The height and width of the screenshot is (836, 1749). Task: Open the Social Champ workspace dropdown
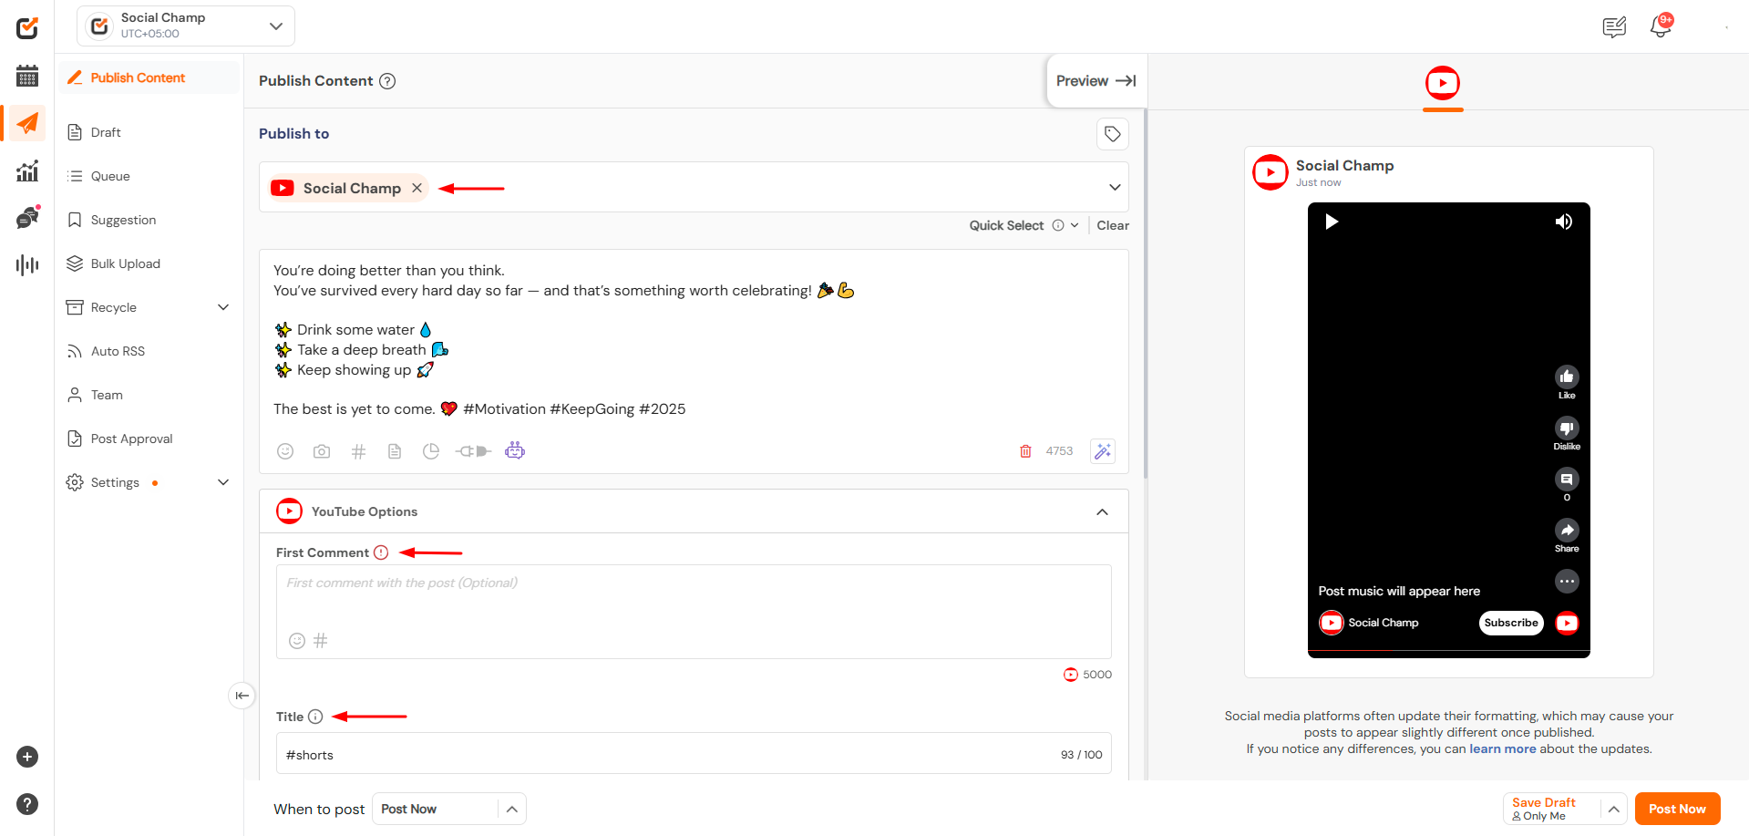coord(186,26)
